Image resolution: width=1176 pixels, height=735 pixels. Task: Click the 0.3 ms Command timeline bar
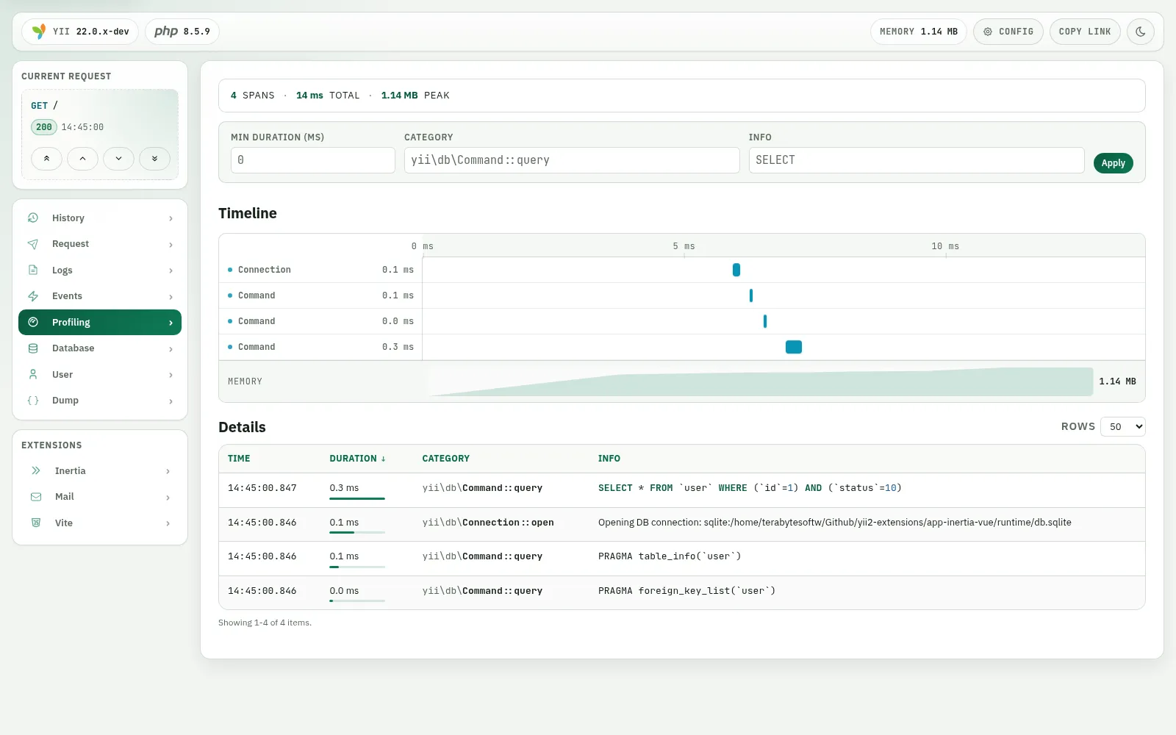pyautogui.click(x=794, y=347)
